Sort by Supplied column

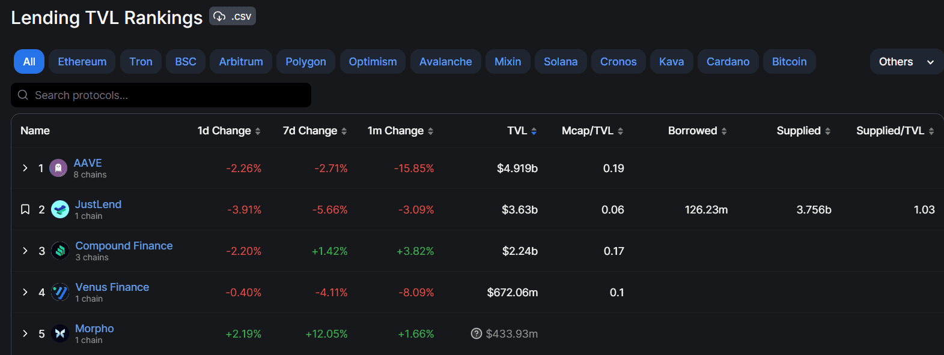(804, 131)
